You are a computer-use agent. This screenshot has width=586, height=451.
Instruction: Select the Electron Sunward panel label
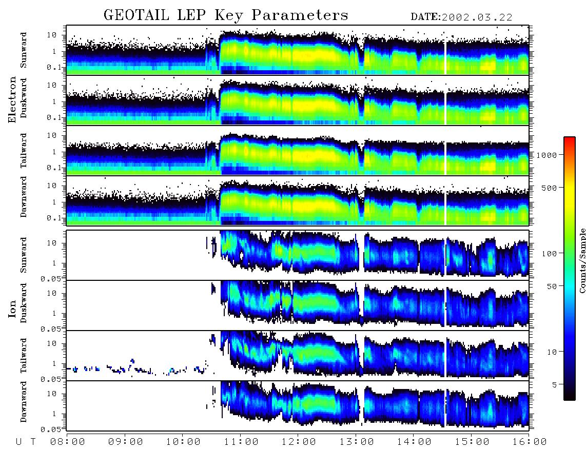pyautogui.click(x=23, y=50)
